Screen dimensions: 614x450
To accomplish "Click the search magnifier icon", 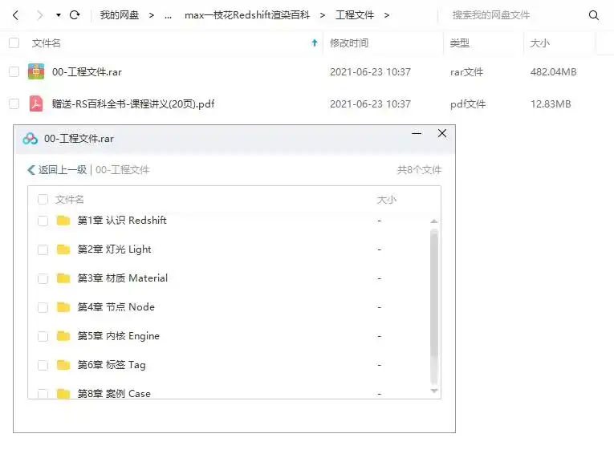I will pos(594,15).
